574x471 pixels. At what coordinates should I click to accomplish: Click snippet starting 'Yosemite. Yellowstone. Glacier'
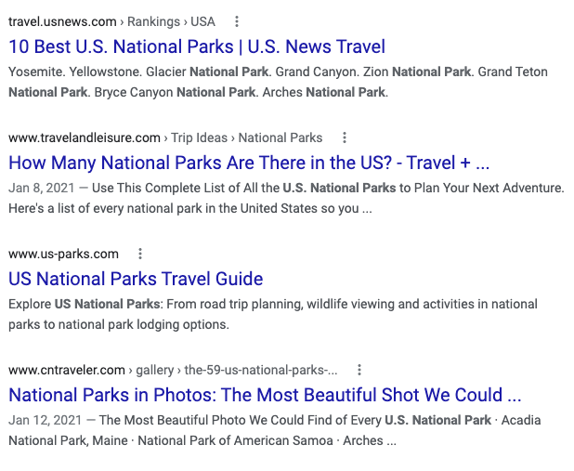coord(279,82)
